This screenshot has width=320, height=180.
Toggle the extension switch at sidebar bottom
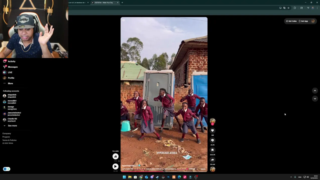coord(6,169)
